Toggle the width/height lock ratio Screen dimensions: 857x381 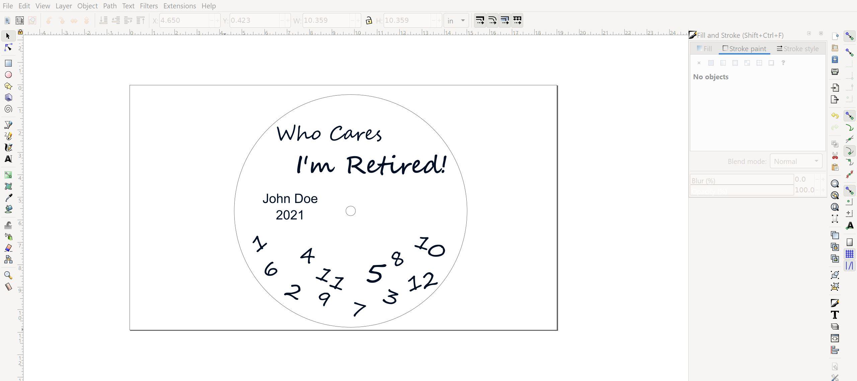(369, 21)
